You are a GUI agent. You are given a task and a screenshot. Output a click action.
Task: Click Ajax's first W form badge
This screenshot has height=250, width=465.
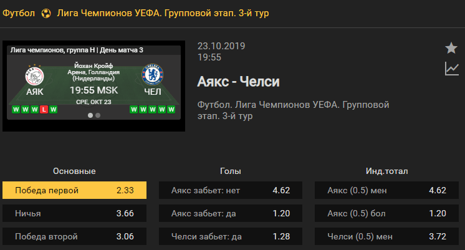[16, 110]
